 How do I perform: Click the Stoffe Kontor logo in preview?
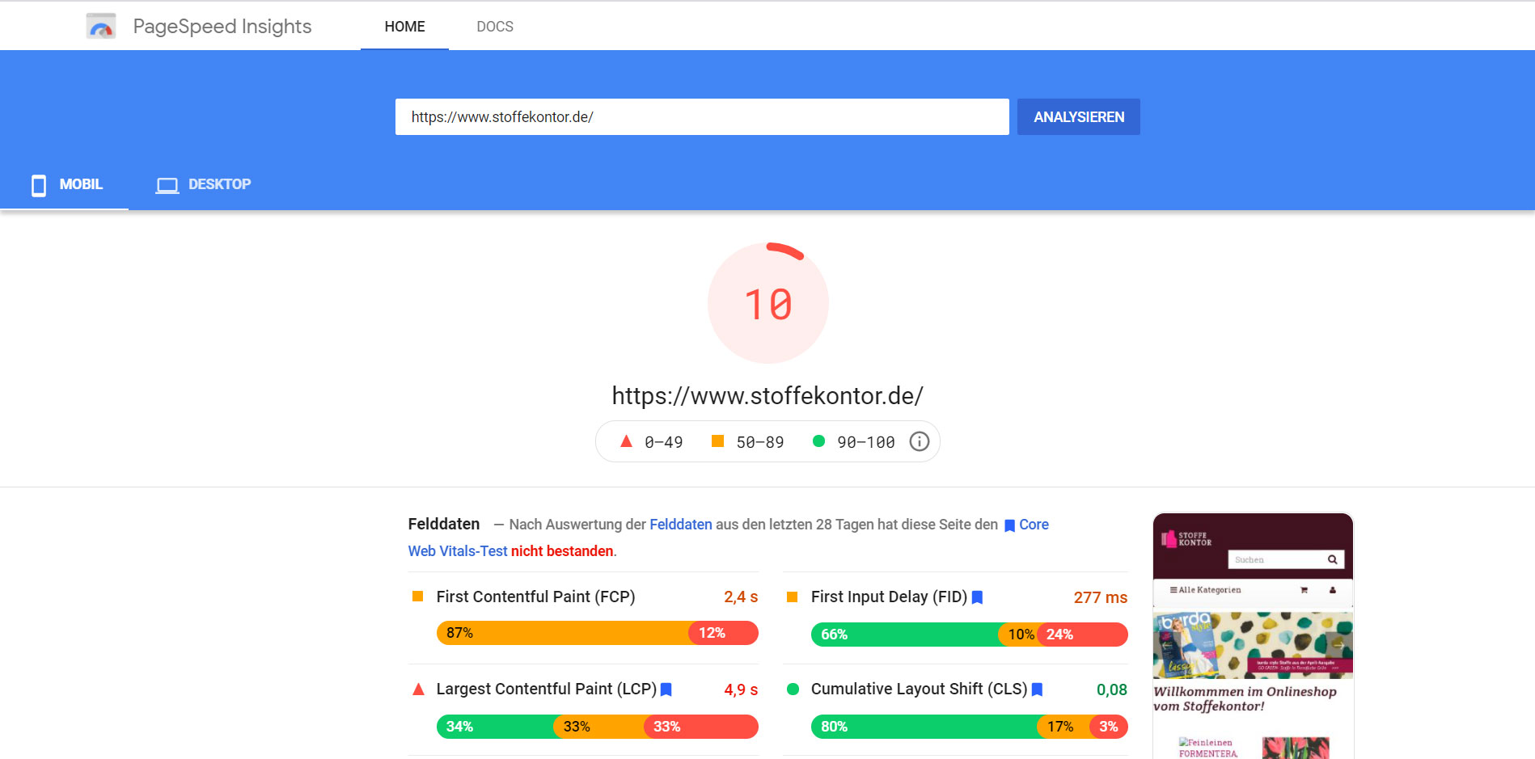pos(1186,539)
